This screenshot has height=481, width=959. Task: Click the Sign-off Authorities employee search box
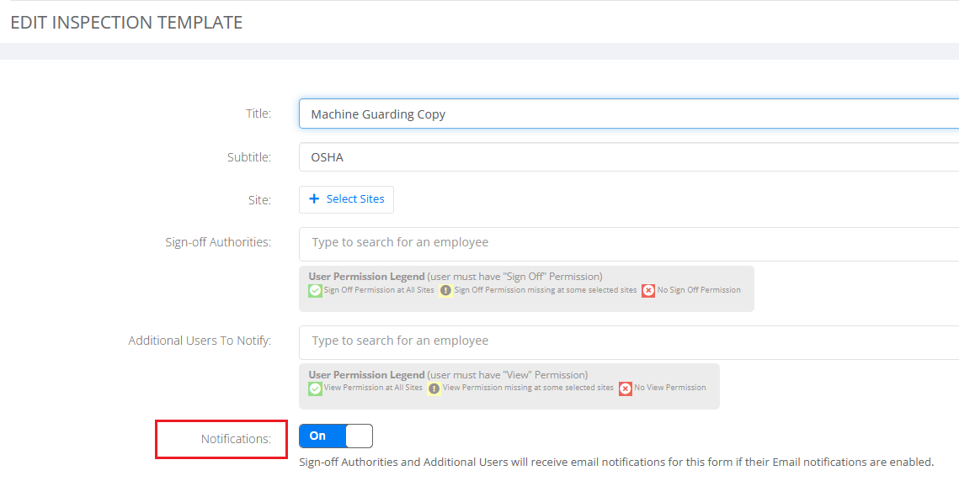click(629, 244)
